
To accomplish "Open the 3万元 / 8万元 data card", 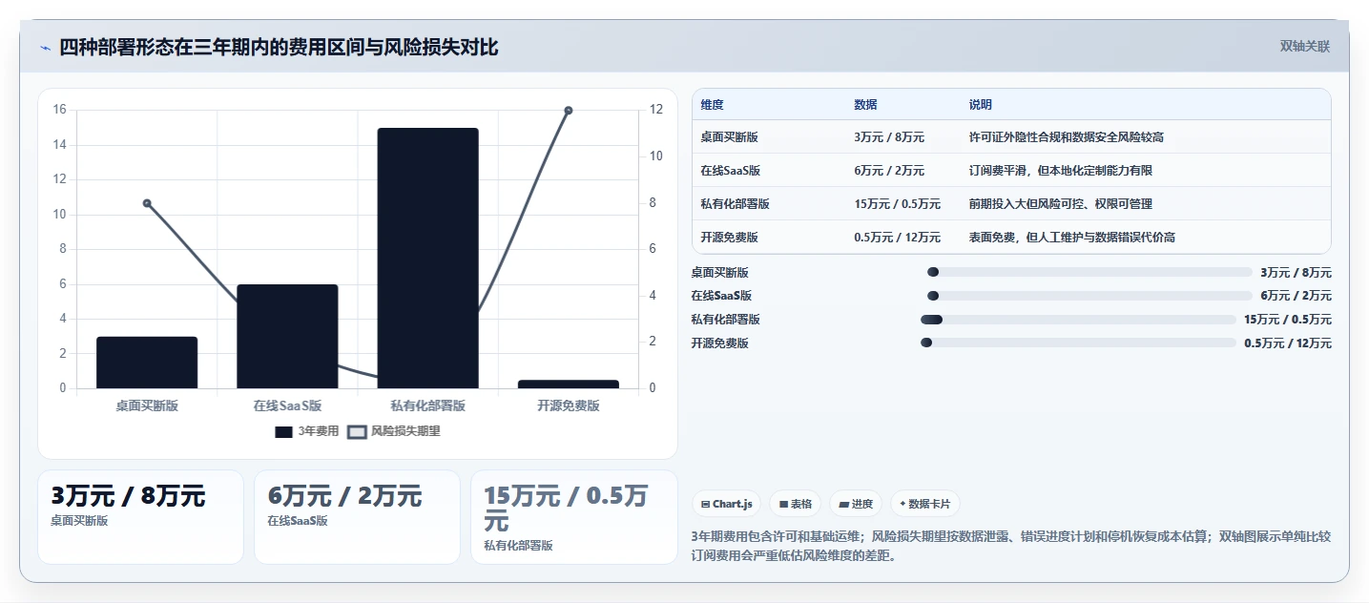I will coord(140,517).
